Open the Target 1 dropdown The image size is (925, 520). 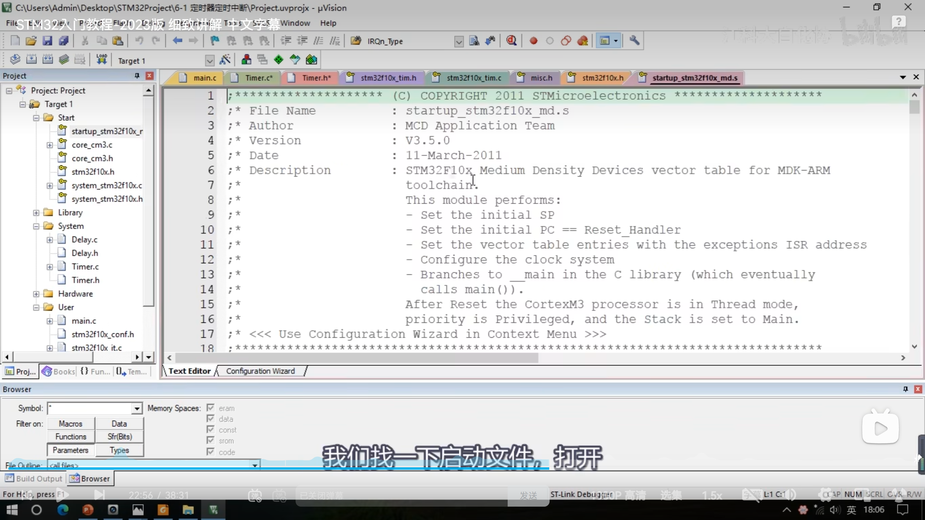(x=210, y=61)
